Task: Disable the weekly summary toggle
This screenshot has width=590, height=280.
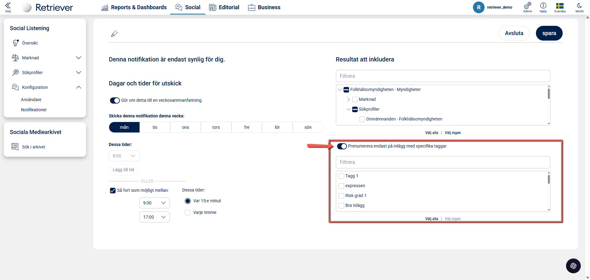Action: [115, 101]
